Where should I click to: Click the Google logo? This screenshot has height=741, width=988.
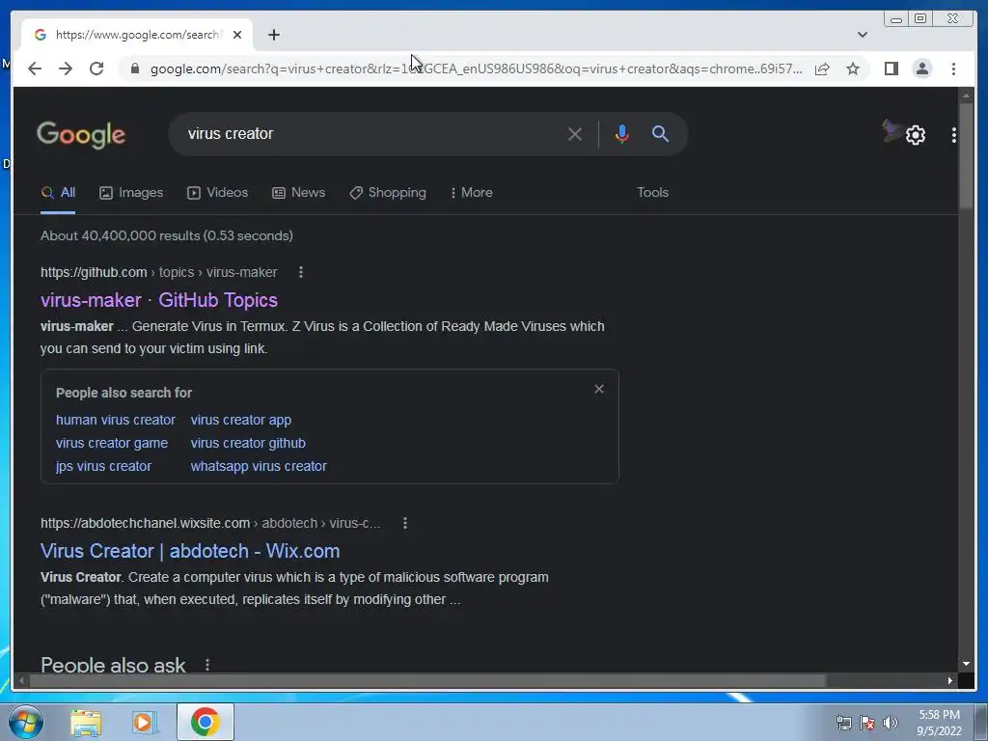pos(81,134)
